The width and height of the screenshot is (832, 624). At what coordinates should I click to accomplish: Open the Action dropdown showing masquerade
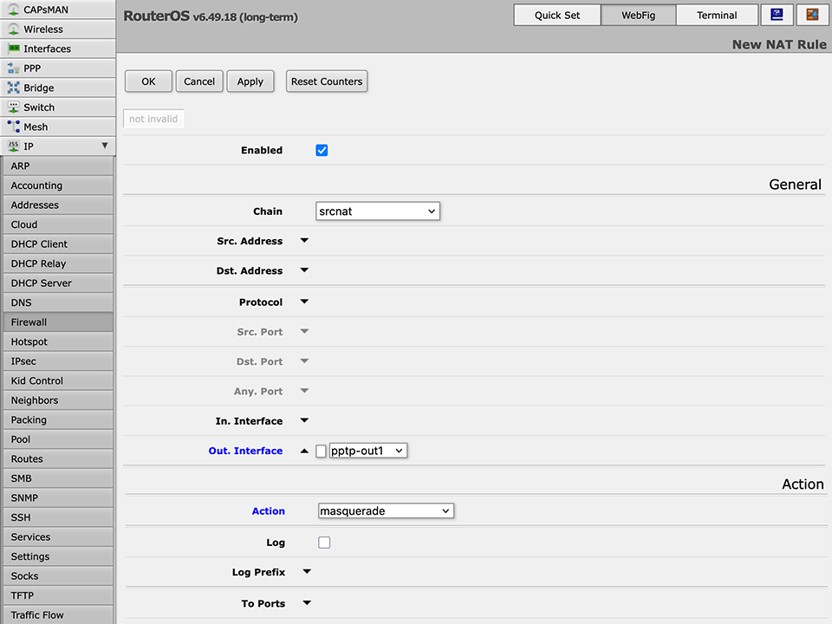[x=385, y=510]
